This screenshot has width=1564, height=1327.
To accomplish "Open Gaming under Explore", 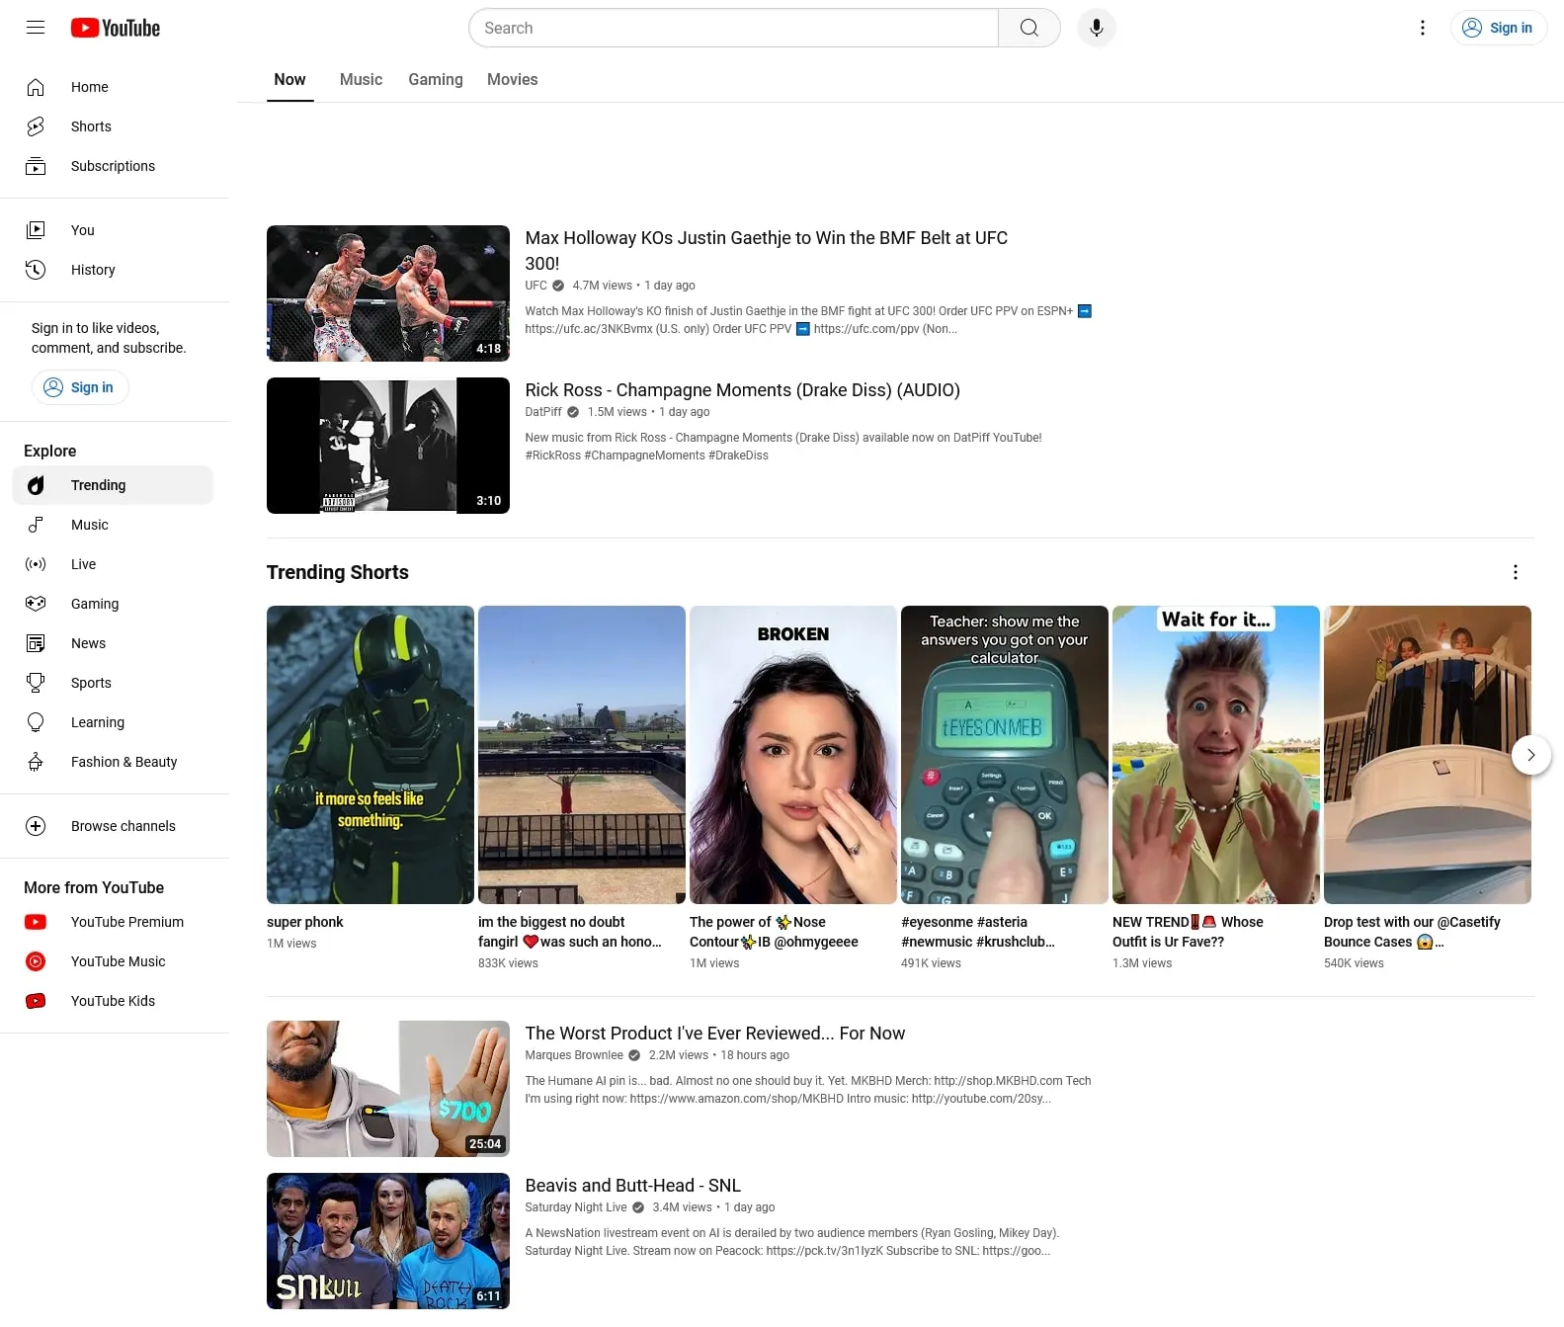I will coord(115,604).
